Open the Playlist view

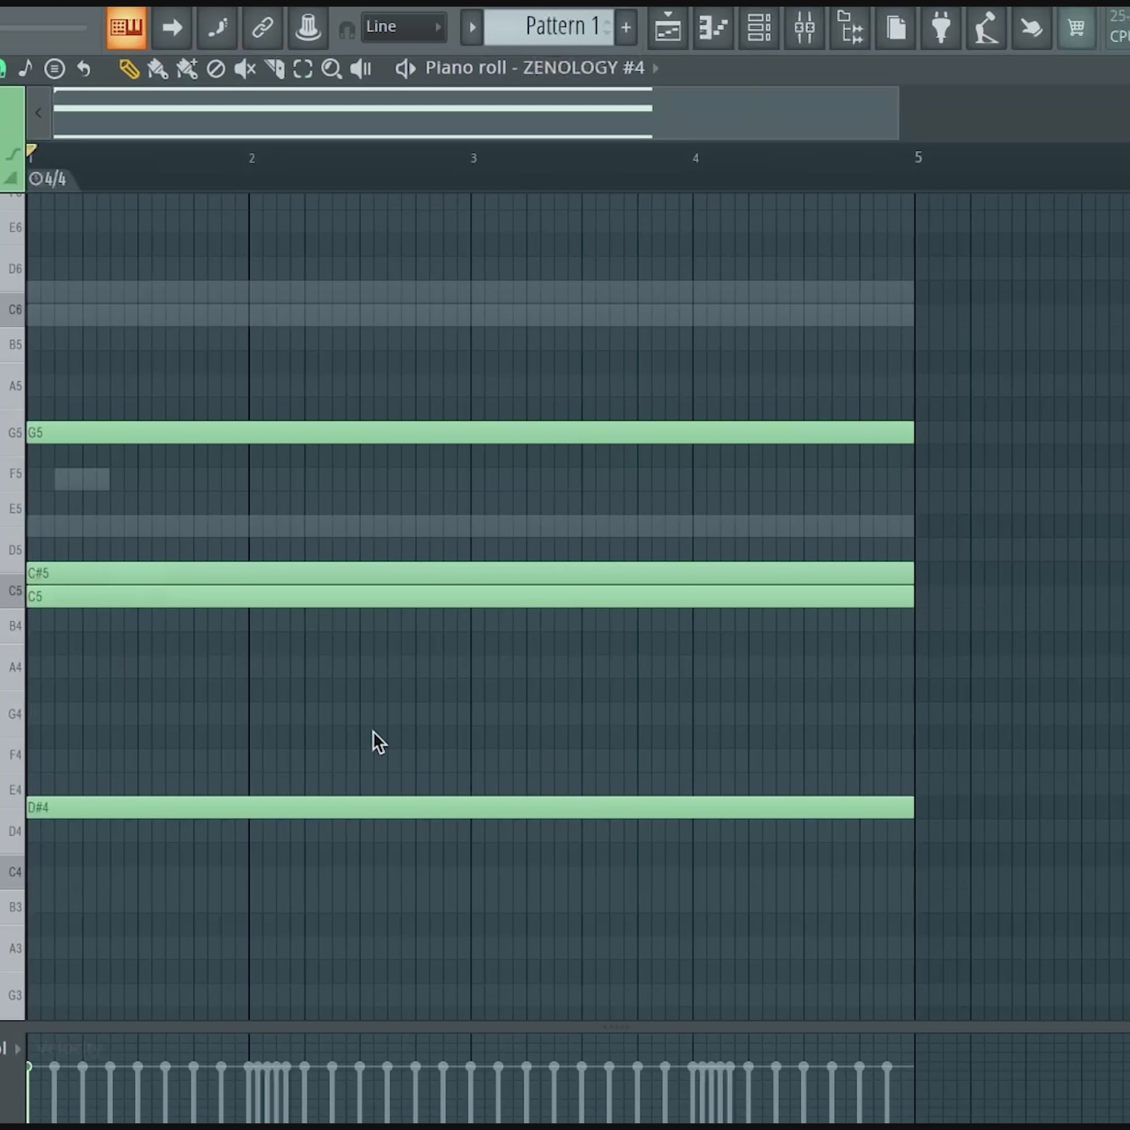[x=667, y=27]
